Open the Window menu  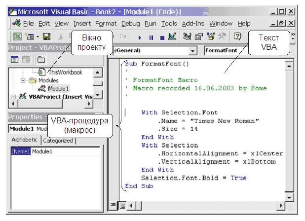pos(221,24)
